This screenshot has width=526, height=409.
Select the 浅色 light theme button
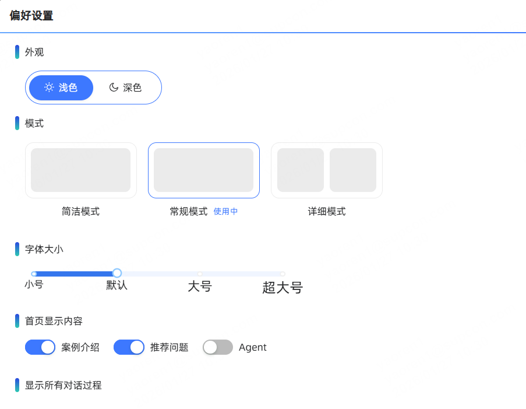click(61, 88)
